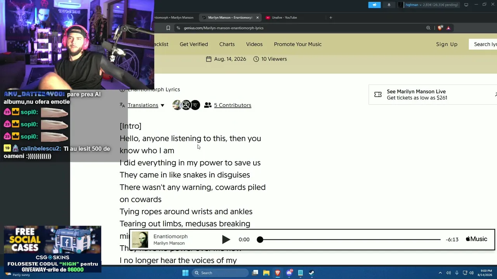Open the notifications bell
The image size is (497, 279).
pos(389,5)
